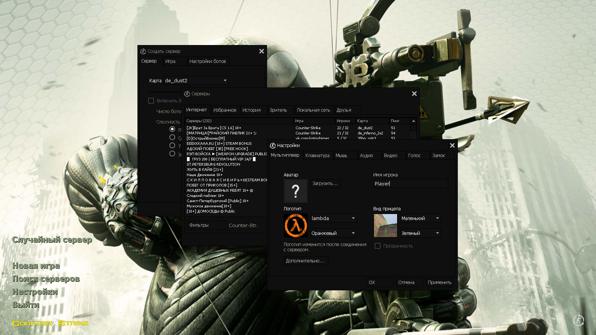Click the Steam logo in the bottom-right corner
The height and width of the screenshot is (335, 596).
pyautogui.click(x=578, y=320)
